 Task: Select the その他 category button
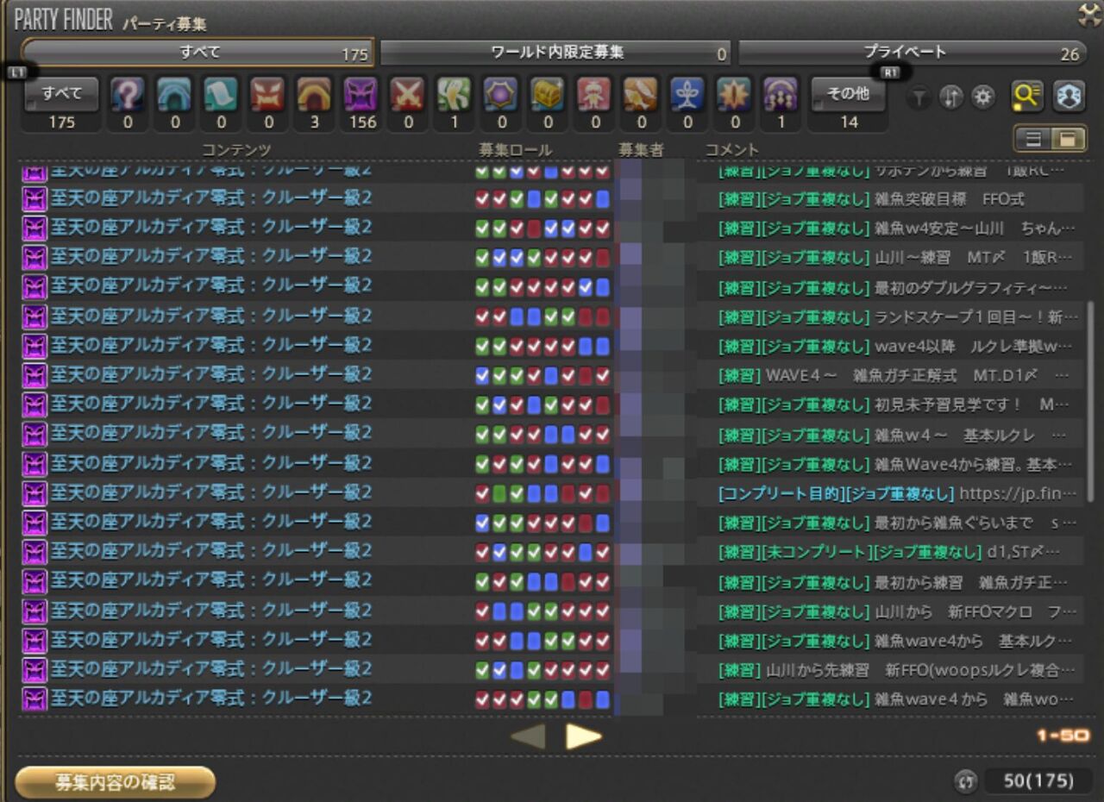[849, 95]
